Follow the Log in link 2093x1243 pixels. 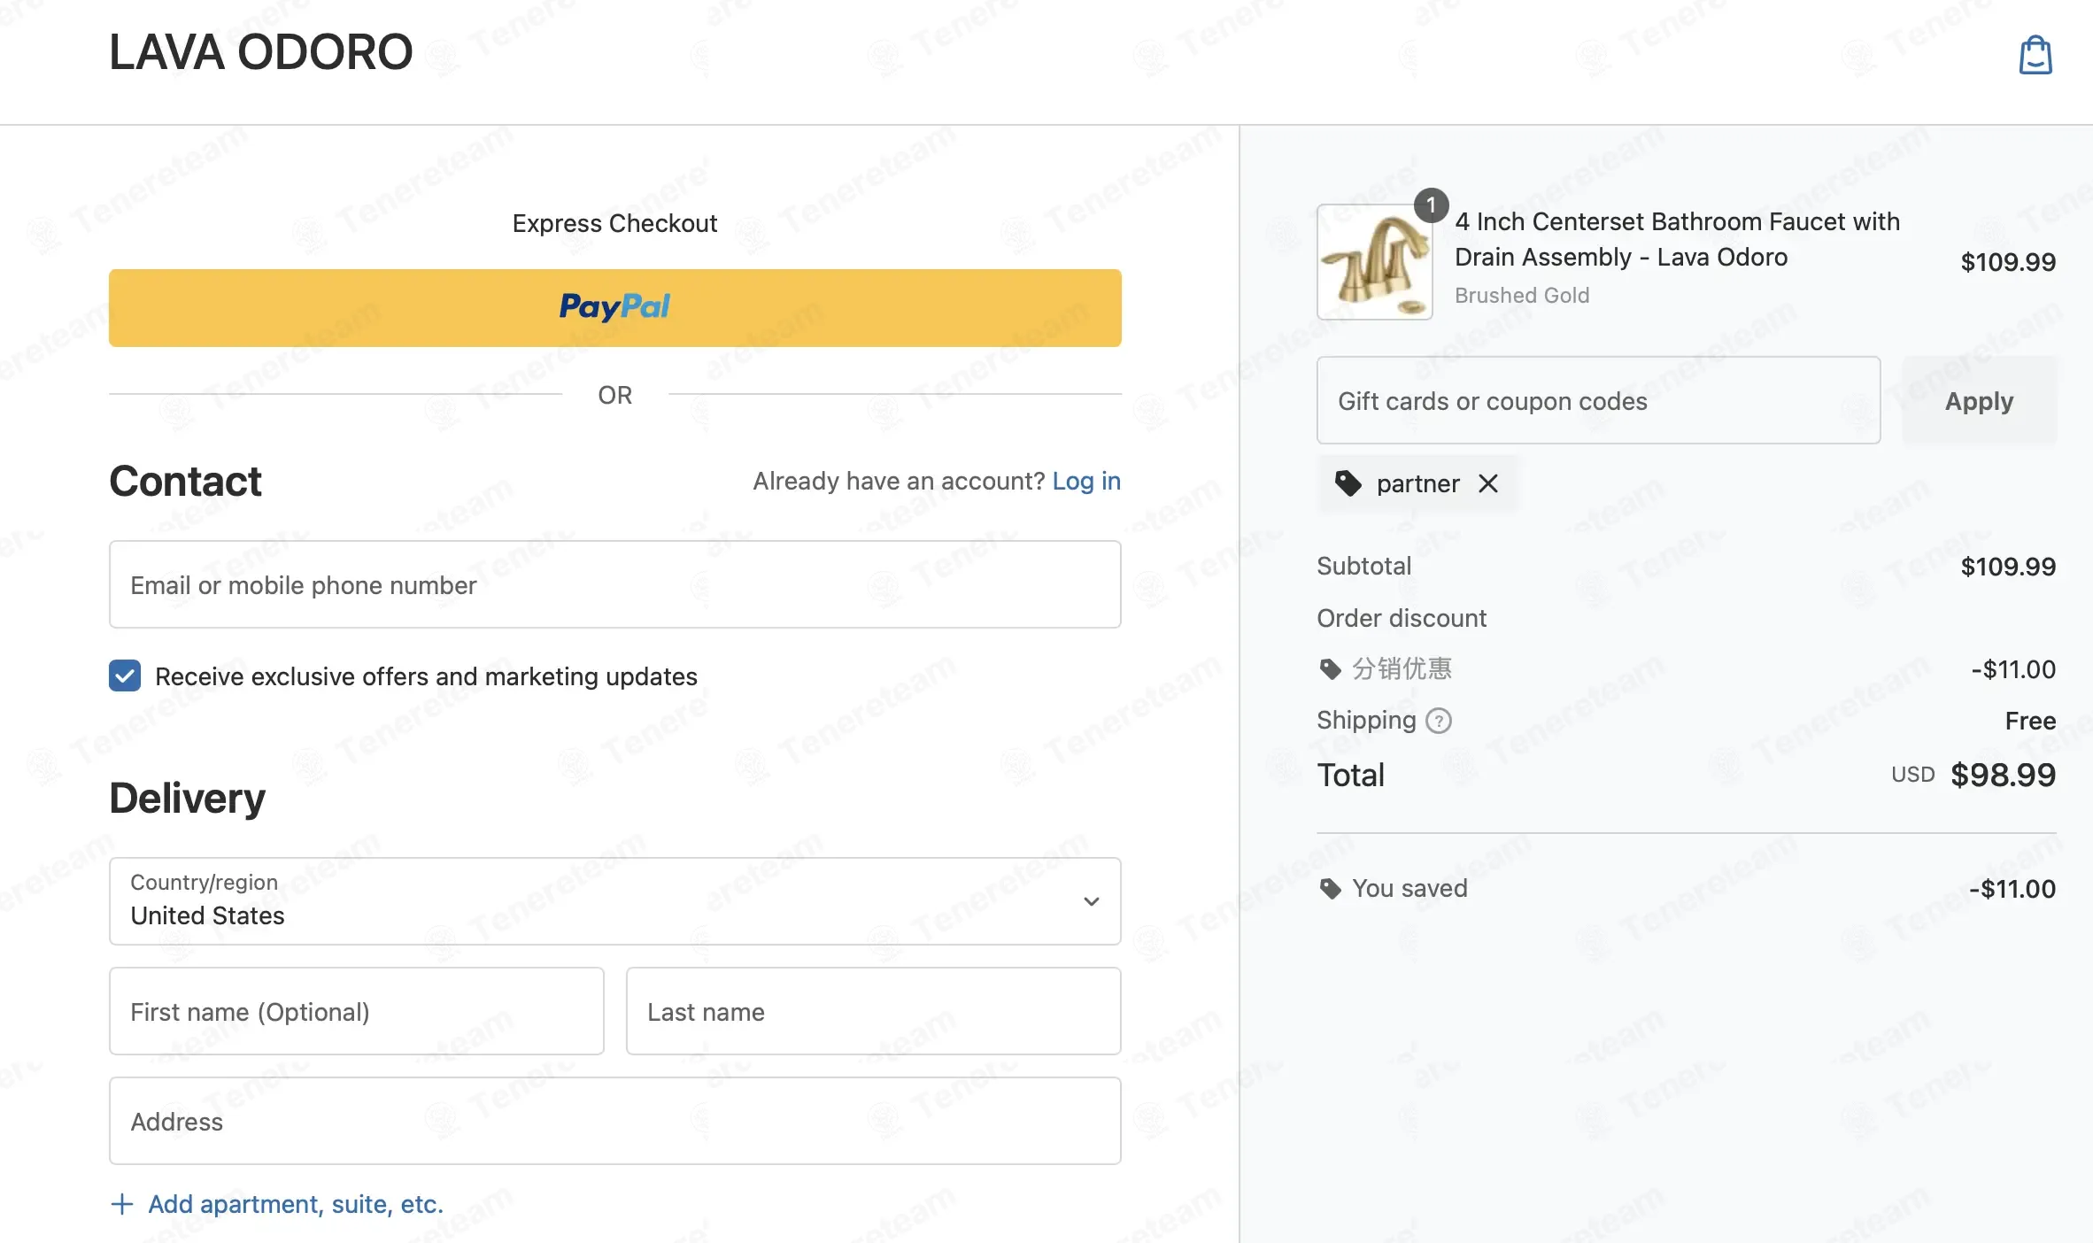pyautogui.click(x=1086, y=481)
